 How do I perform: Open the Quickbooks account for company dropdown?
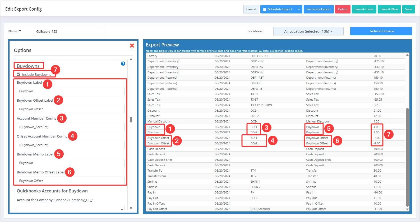[71, 209]
